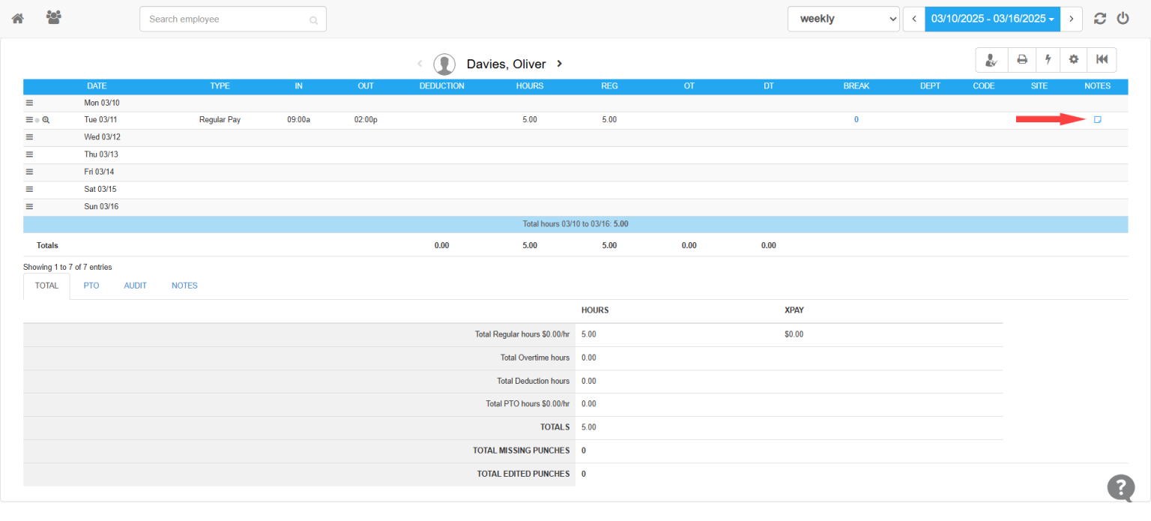Switch to the PTO tab
The width and height of the screenshot is (1151, 521).
pos(91,286)
